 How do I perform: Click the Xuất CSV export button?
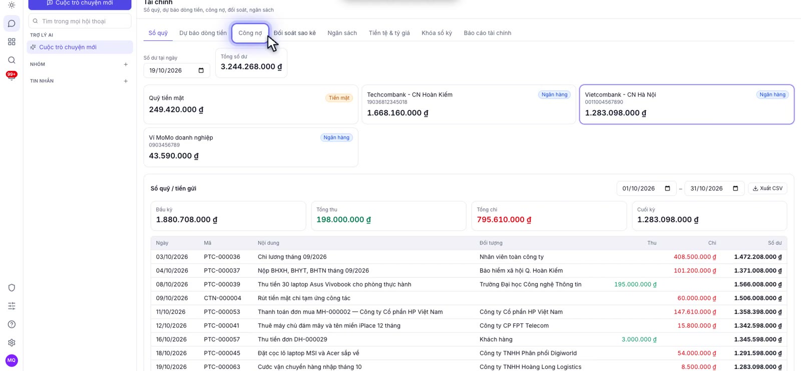pos(767,188)
